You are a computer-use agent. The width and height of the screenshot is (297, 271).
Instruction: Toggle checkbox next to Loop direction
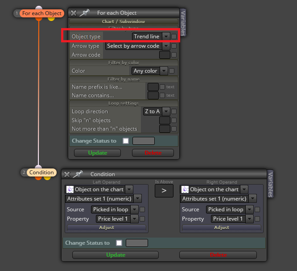tap(174, 111)
